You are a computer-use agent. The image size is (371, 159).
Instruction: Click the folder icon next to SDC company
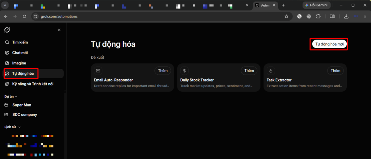click(x=7, y=114)
